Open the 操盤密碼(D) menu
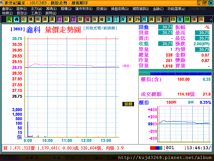 click(x=120, y=9)
